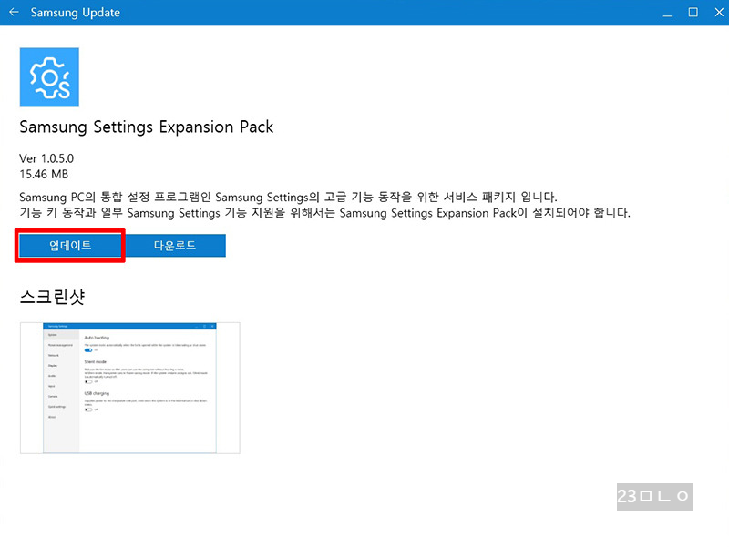Close the Samsung Update window
Screen dimensions: 729x547
tap(719, 13)
